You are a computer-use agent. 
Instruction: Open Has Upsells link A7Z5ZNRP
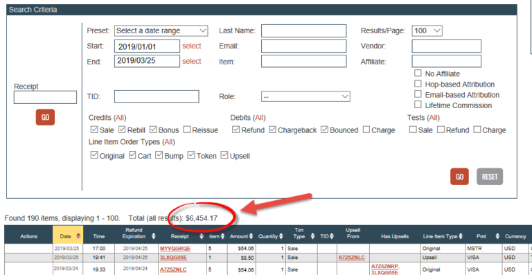384,267
